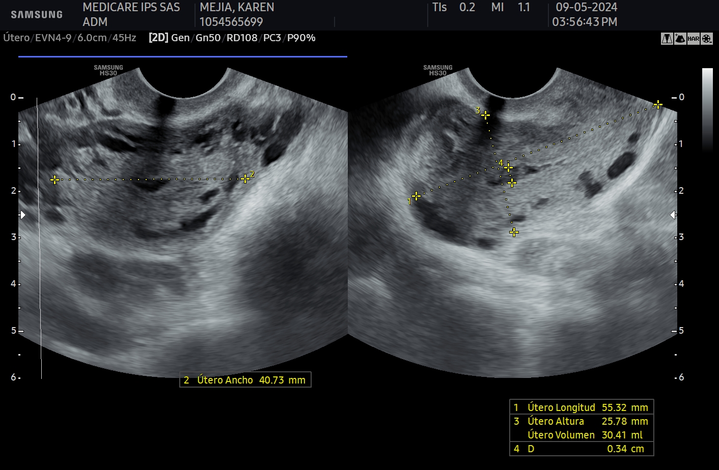719x470 pixels.
Task: Click the bottom caliper of the height measurement
Action: pos(514,232)
